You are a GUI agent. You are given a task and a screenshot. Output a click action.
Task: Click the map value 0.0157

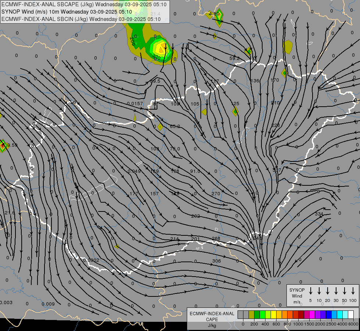tap(135, 104)
